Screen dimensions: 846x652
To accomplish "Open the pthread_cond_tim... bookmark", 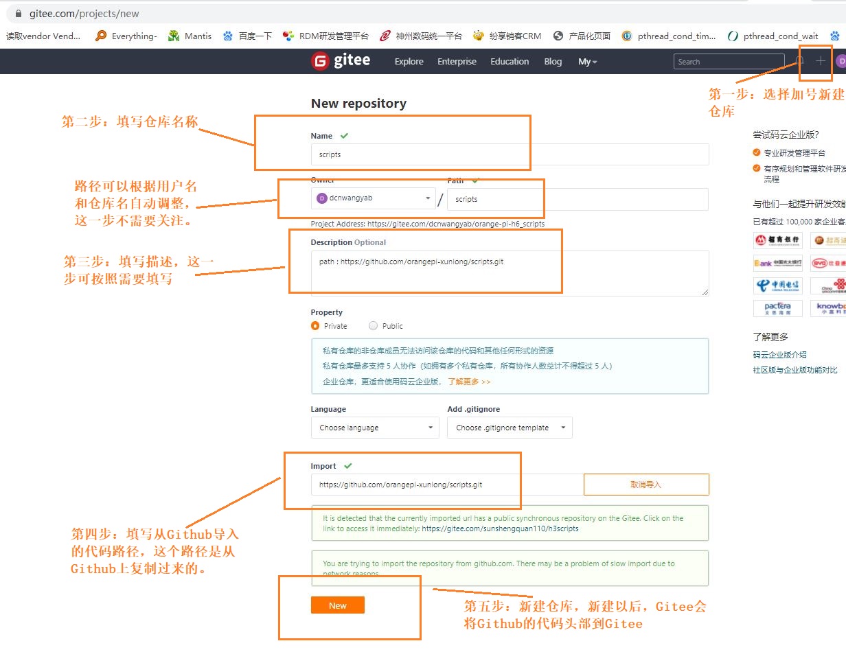I will pyautogui.click(x=669, y=36).
